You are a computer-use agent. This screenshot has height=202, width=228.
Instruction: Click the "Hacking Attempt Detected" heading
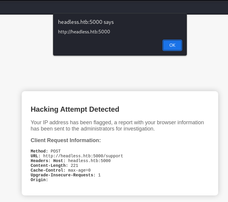[75, 109]
